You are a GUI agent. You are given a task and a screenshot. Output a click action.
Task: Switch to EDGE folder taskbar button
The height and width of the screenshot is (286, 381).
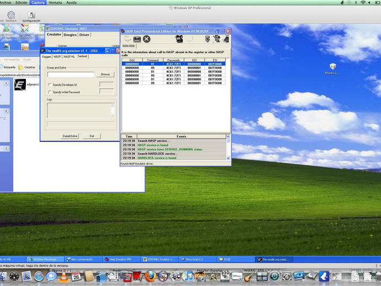pos(235,259)
